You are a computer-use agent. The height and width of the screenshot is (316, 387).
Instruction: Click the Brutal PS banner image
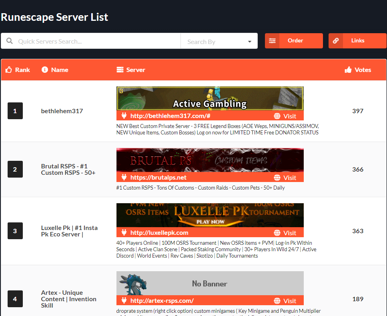click(210, 160)
